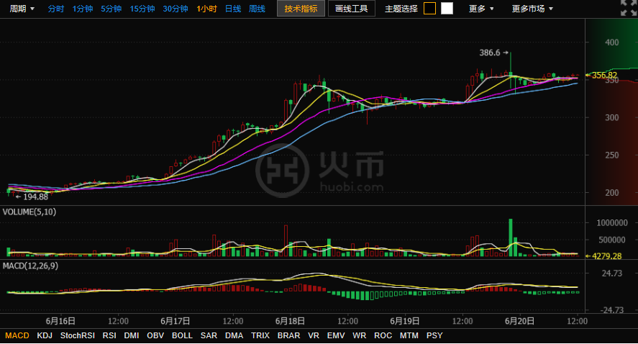The image size is (638, 344).
Task: Expand the 更多市场 markets dropdown
Action: point(532,9)
